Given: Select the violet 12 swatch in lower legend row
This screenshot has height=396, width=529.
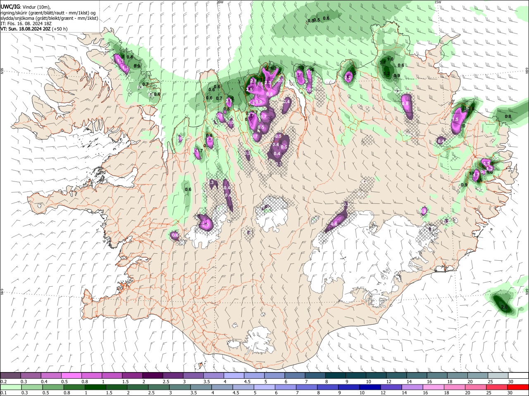Looking at the screenshot, I should click(x=391, y=387).
